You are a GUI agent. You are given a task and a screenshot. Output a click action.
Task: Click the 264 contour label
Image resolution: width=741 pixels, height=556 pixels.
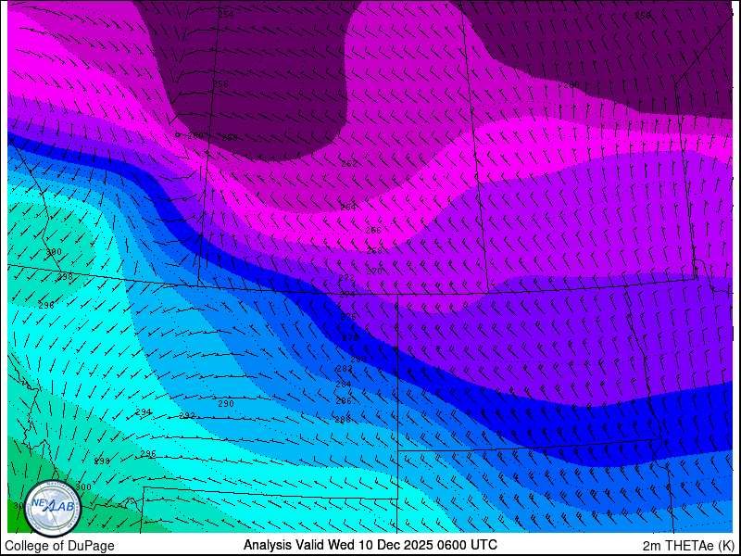(x=348, y=207)
